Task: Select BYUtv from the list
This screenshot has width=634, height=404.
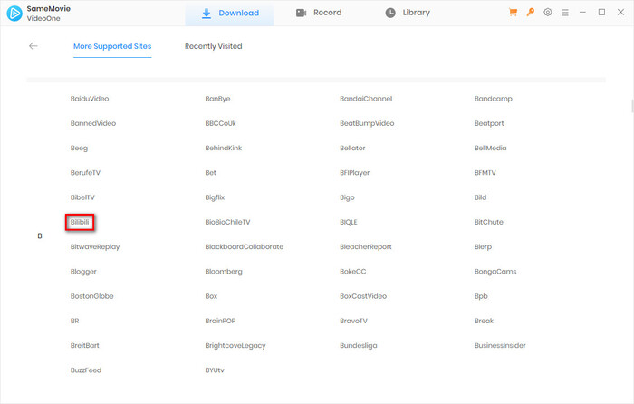Action: tap(215, 370)
